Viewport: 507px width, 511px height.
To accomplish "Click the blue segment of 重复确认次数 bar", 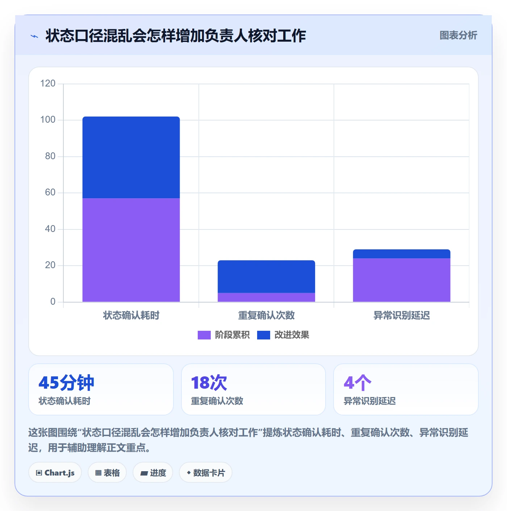I will 266,276.
